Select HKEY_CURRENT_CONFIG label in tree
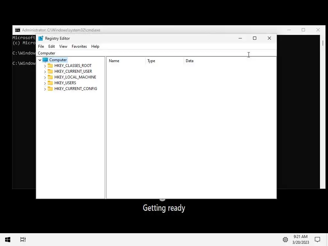328x246 pixels. [x=76, y=88]
